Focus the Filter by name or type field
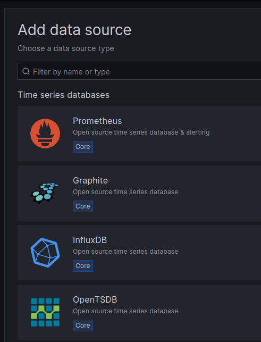 pos(139,71)
